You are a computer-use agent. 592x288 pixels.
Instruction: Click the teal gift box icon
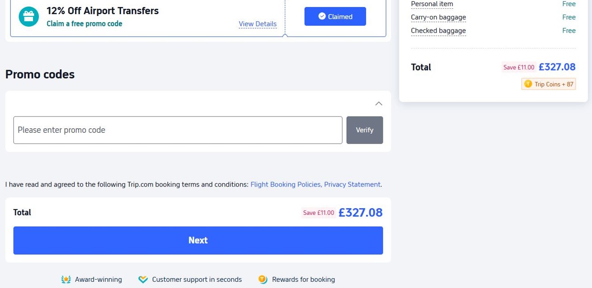(x=29, y=17)
